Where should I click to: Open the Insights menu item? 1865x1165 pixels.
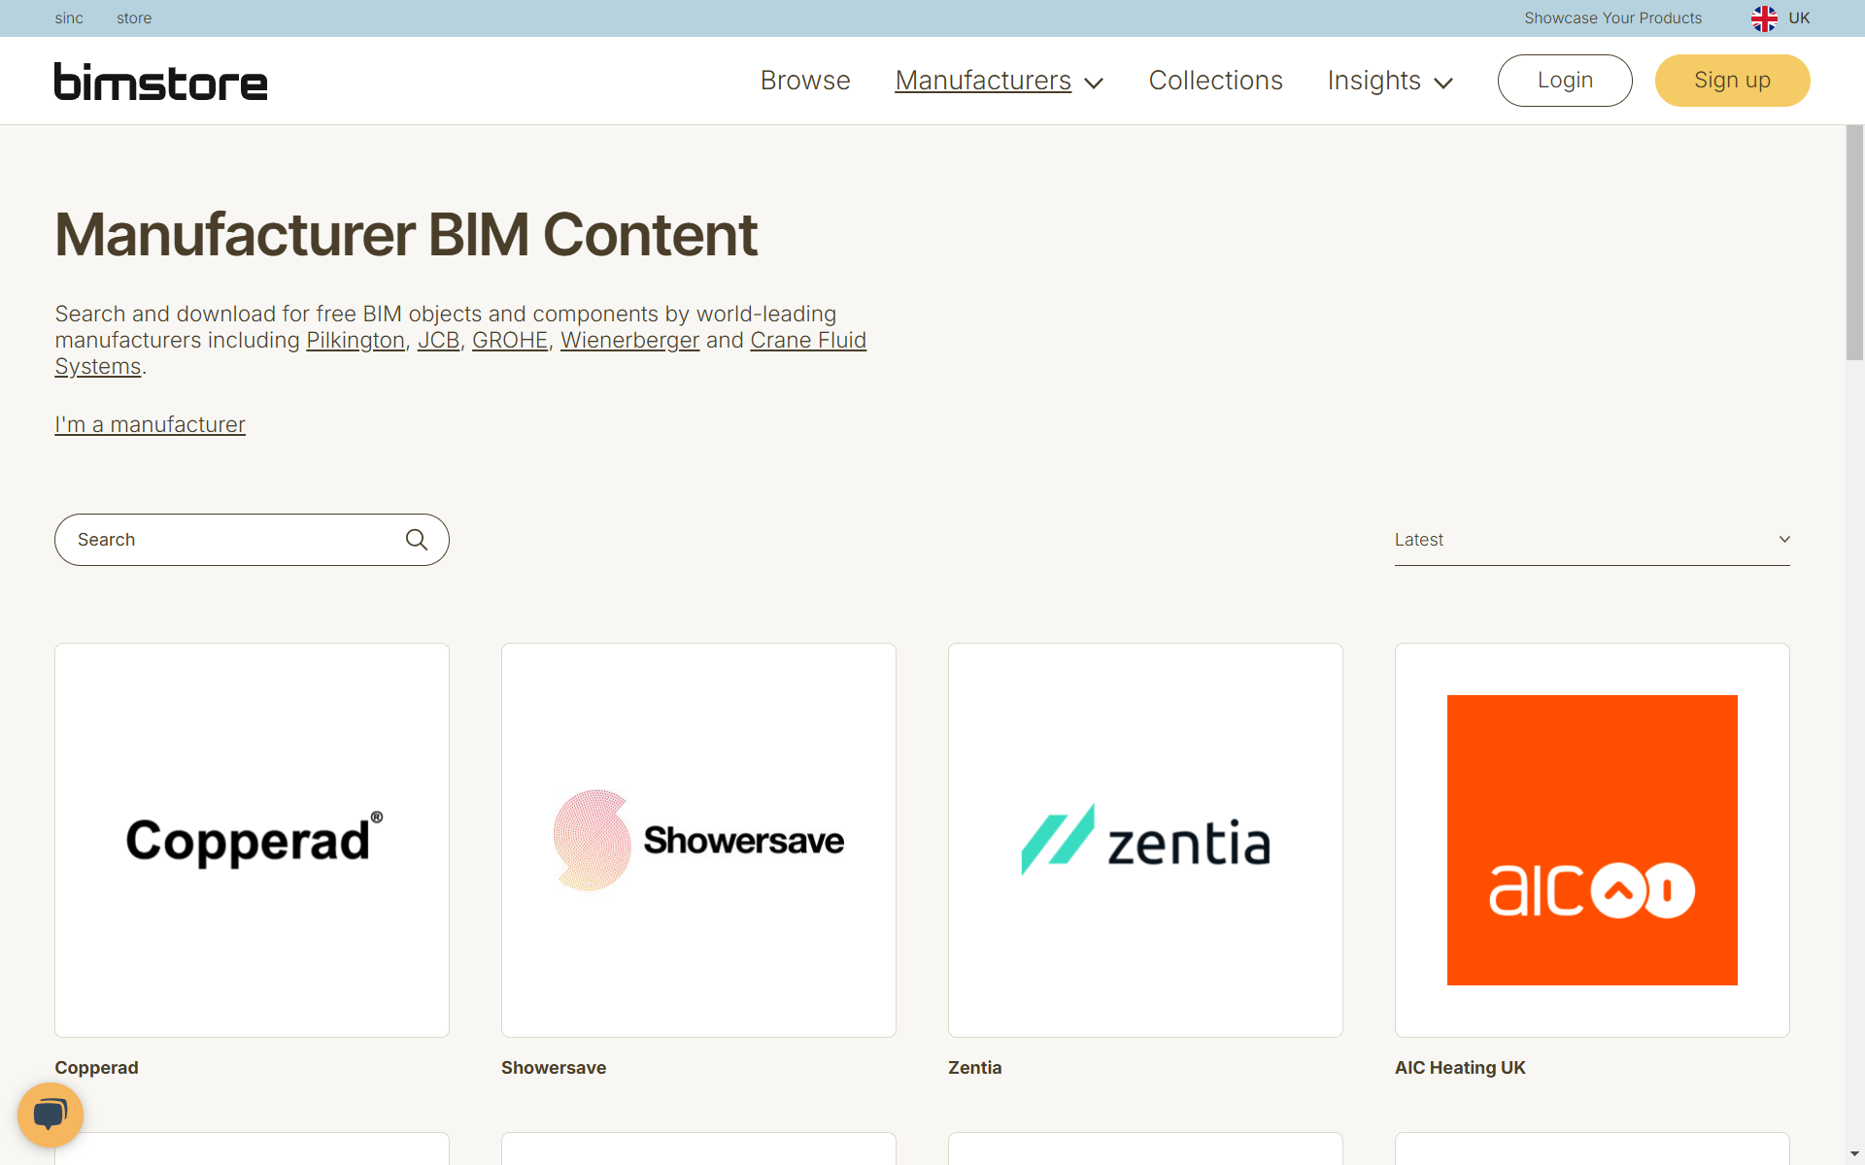coord(1374,81)
